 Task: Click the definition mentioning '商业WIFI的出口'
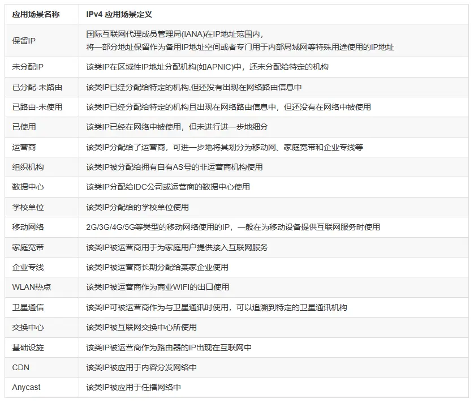point(274,287)
